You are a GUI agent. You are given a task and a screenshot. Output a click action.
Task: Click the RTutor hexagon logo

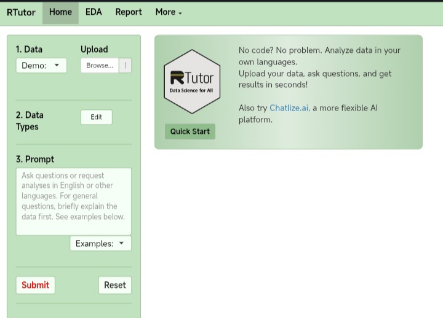(192, 82)
